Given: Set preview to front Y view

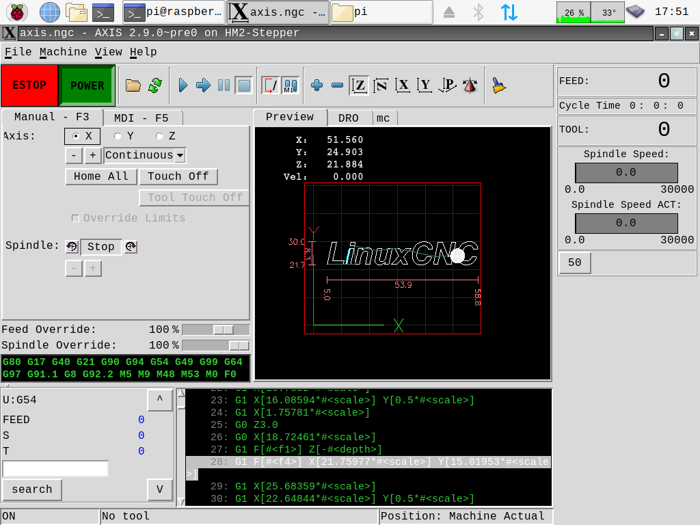Looking at the screenshot, I should [x=425, y=85].
